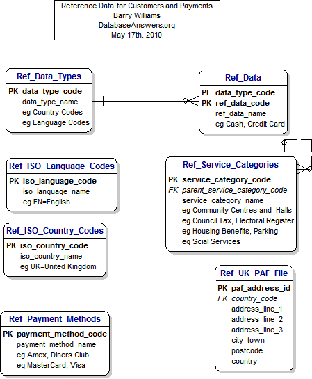Click the 'eg Language Codes' line
Viewport: 312px width, 379px height.
[56, 122]
